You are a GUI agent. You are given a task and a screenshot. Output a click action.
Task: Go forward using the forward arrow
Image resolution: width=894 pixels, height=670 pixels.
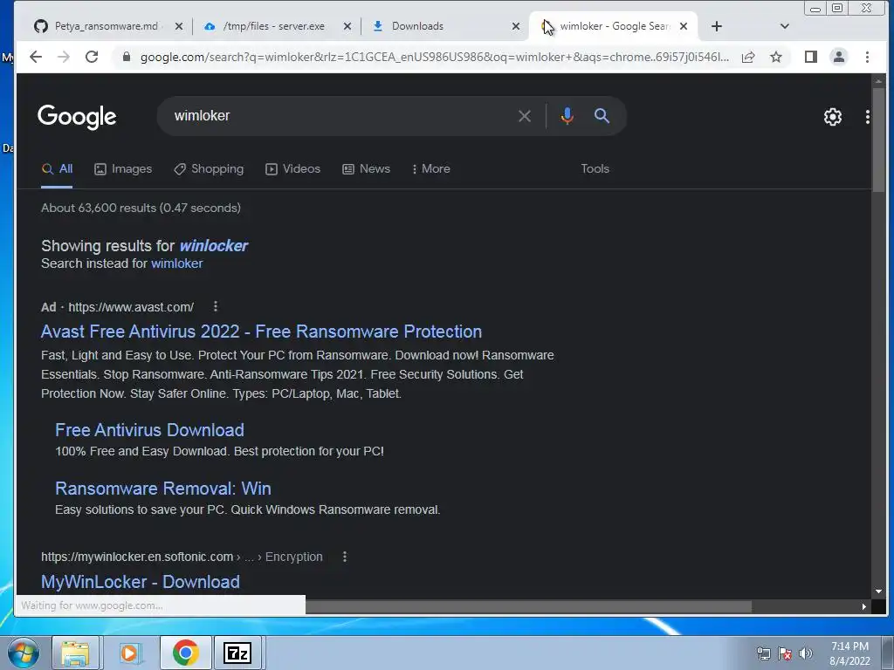click(63, 57)
